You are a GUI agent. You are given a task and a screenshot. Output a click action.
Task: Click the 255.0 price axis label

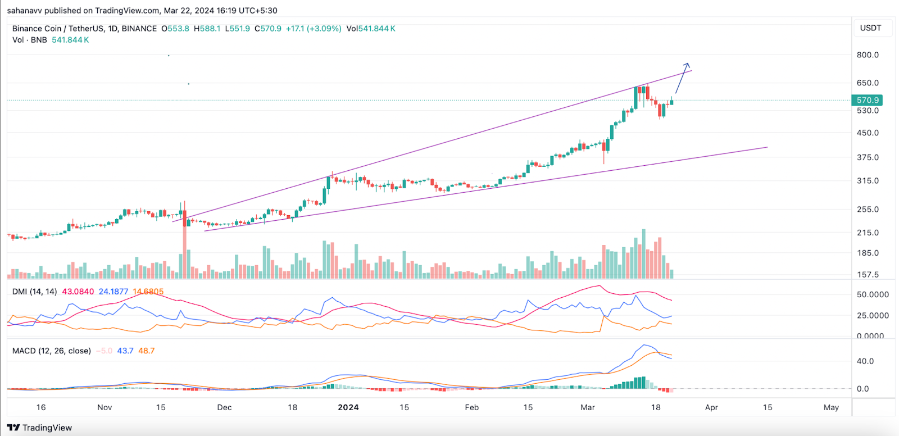[x=868, y=209]
